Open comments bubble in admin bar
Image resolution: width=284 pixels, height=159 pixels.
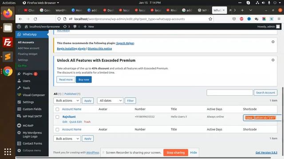(76, 26)
